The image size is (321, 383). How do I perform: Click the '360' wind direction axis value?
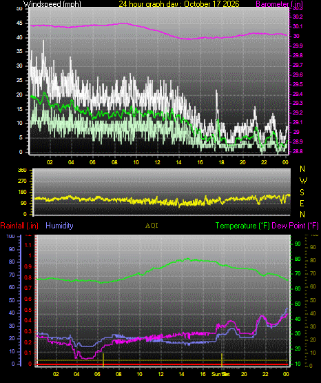[22, 170]
